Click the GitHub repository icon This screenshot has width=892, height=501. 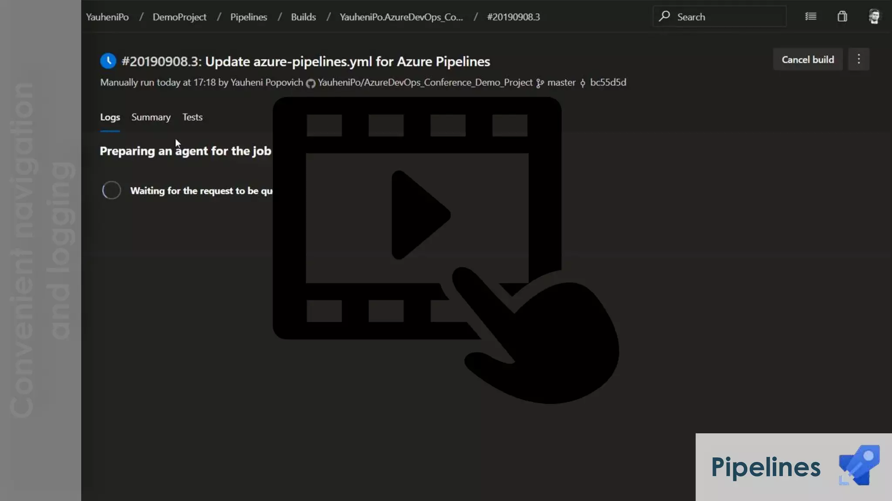tap(311, 83)
